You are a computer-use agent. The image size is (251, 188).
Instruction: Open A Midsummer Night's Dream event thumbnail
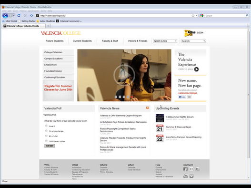160,118
